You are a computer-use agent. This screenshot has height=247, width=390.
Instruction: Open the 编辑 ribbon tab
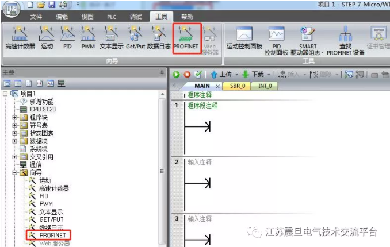click(62, 17)
